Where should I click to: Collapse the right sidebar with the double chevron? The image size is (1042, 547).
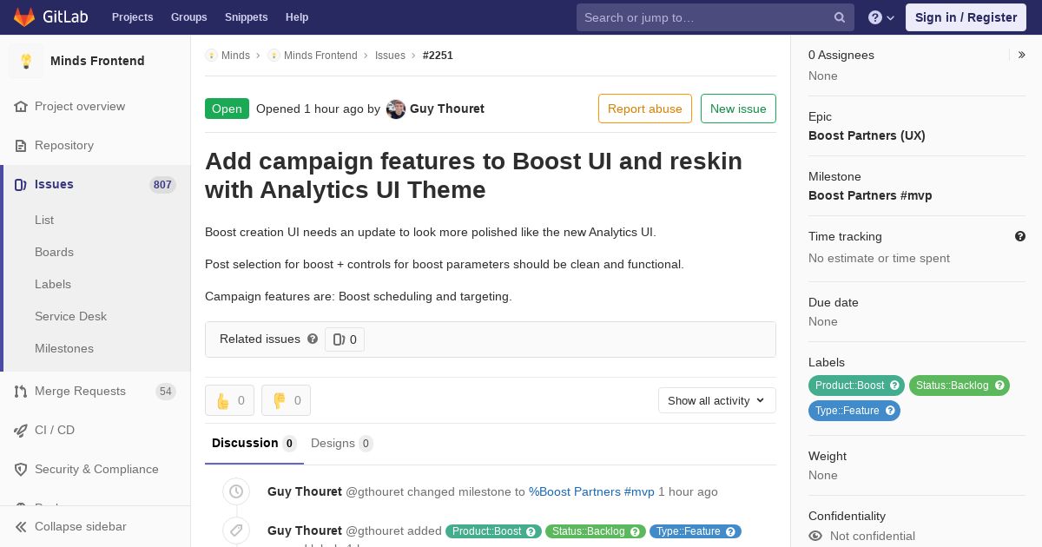point(1022,55)
